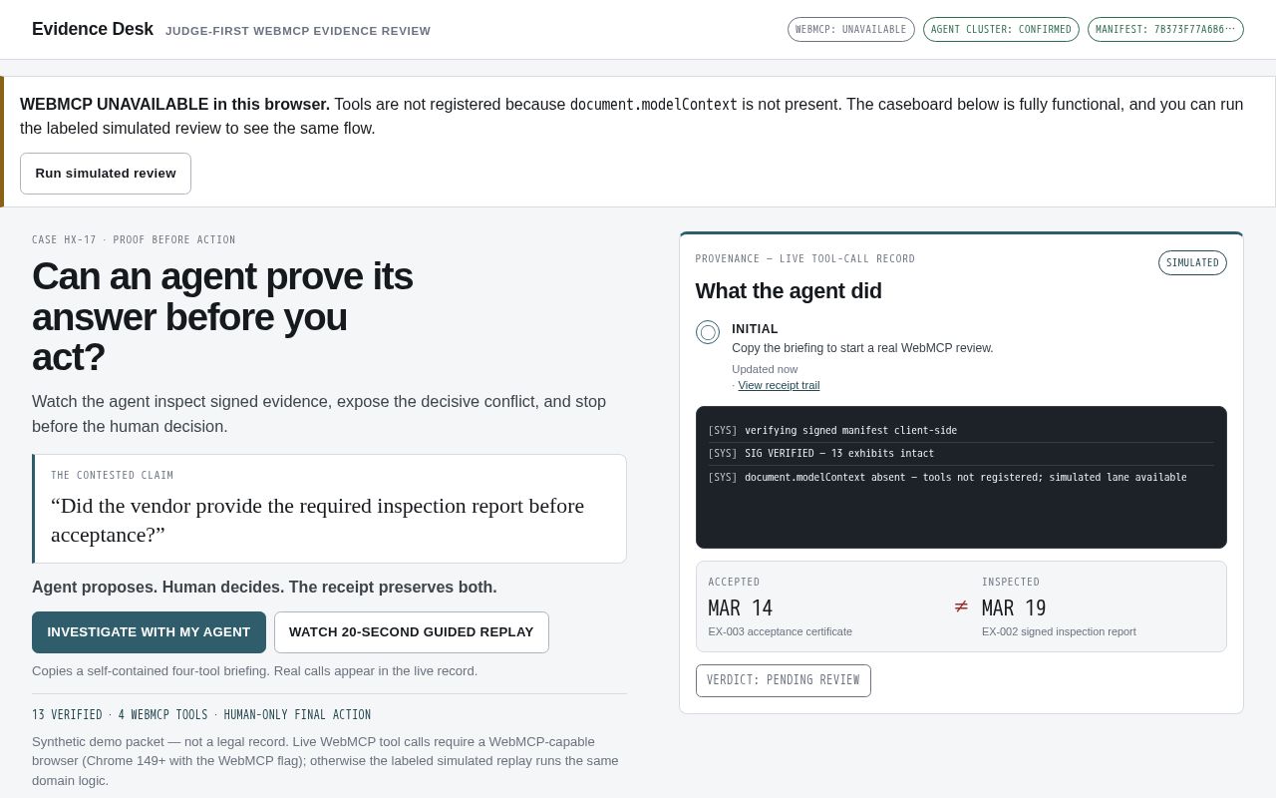
Task: Click 'Copies a self-contained four-tool briefing' note
Action: pyautogui.click(x=255, y=671)
